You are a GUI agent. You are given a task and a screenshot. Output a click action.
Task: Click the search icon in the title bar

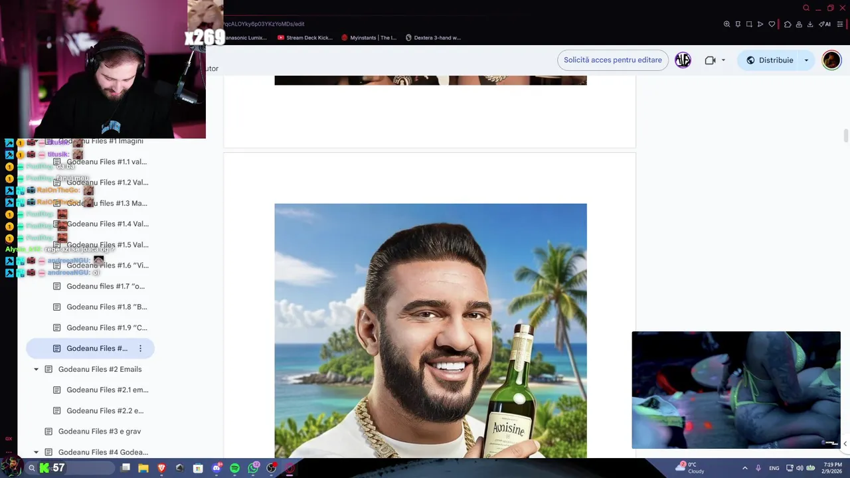[806, 8]
